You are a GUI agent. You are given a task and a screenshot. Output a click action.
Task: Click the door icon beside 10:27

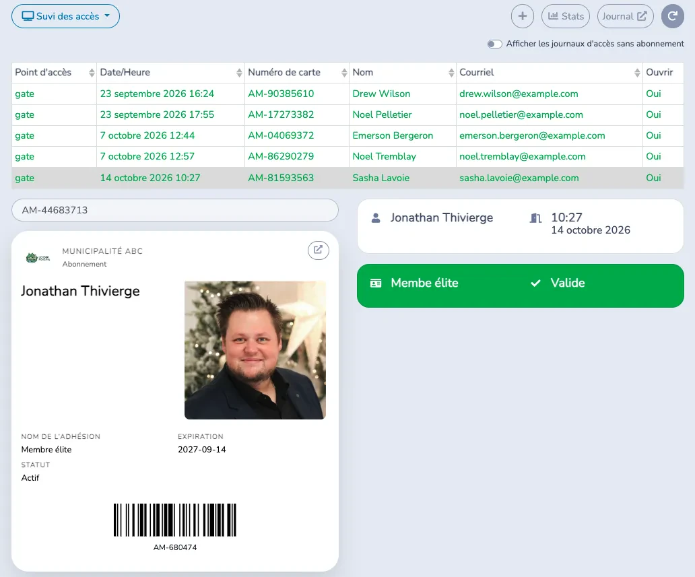coord(535,217)
